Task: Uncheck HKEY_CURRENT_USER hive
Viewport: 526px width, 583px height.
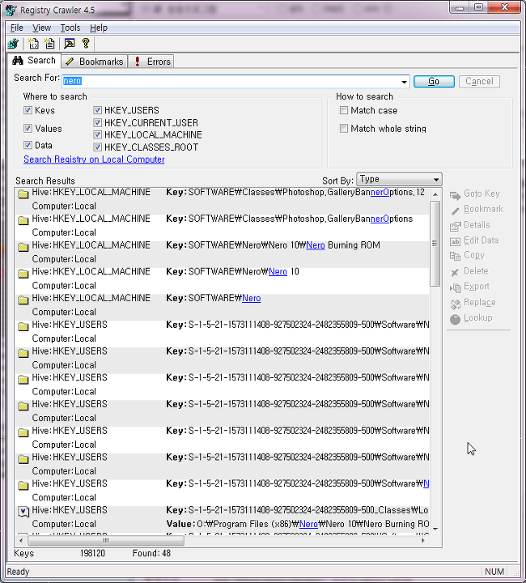Action: coord(97,122)
